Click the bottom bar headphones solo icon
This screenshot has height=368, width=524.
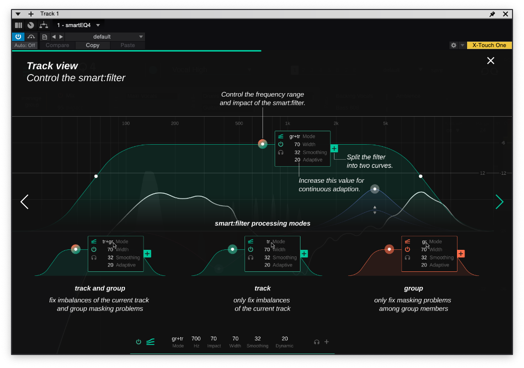pos(316,342)
